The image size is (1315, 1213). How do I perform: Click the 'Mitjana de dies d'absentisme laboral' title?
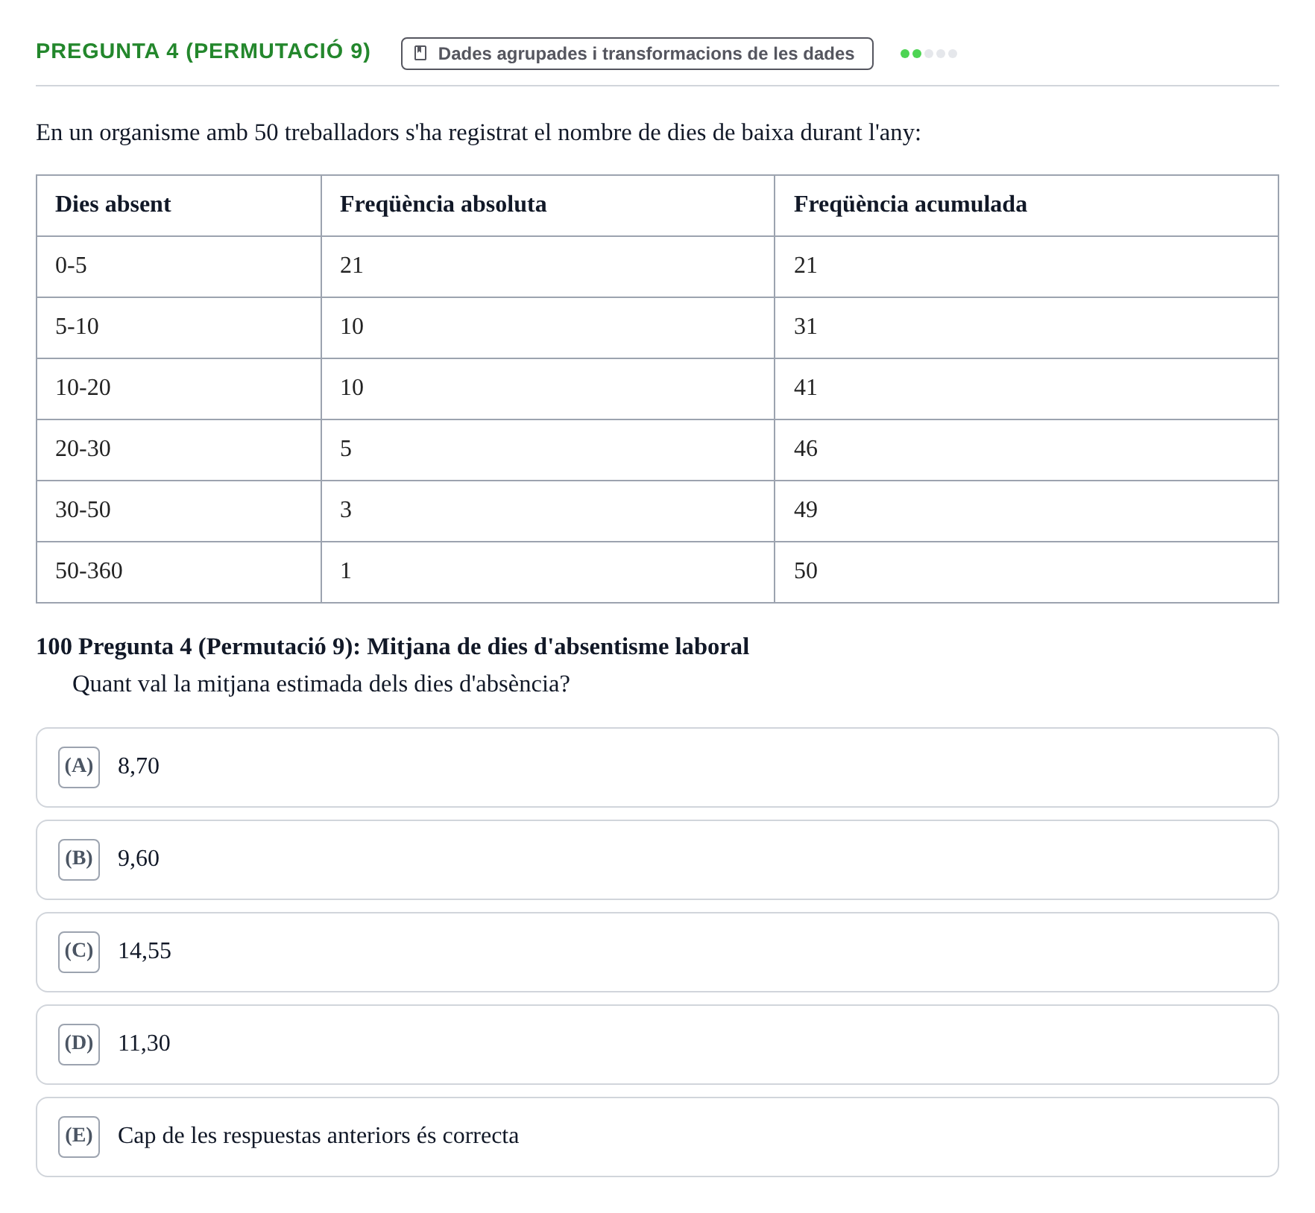point(558,647)
